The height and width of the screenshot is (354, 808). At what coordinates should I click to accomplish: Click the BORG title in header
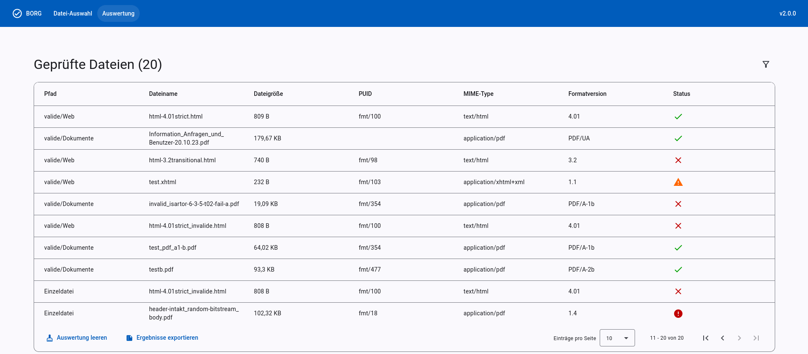[x=34, y=13]
